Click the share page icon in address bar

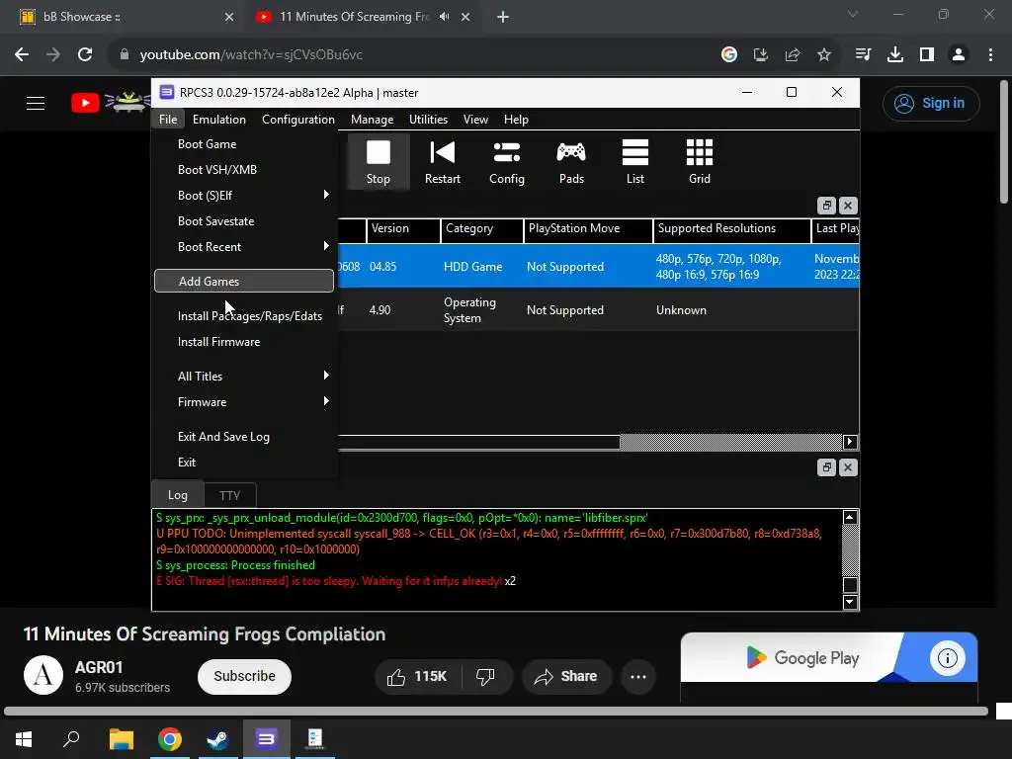tap(793, 55)
